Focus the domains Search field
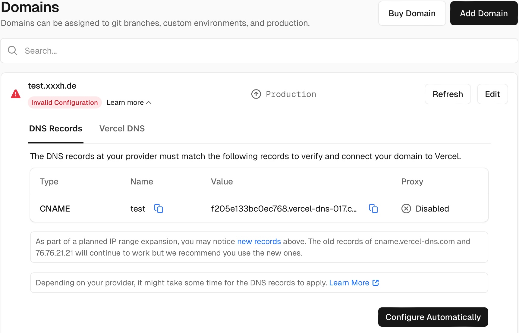Screen dimensions: 519x333 click(259, 51)
